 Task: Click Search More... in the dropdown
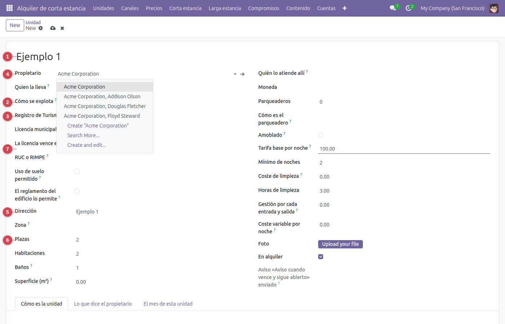[x=105, y=135]
